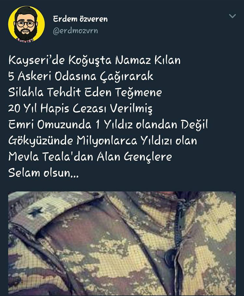Select the line "Mevla Teala'dan Alan Gençlere"
244x296 pixels.
pyautogui.click(x=90, y=157)
